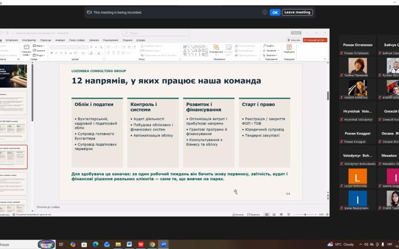Click the Записати record button
Viewport: 399px width, 249px height.
(x=294, y=40)
